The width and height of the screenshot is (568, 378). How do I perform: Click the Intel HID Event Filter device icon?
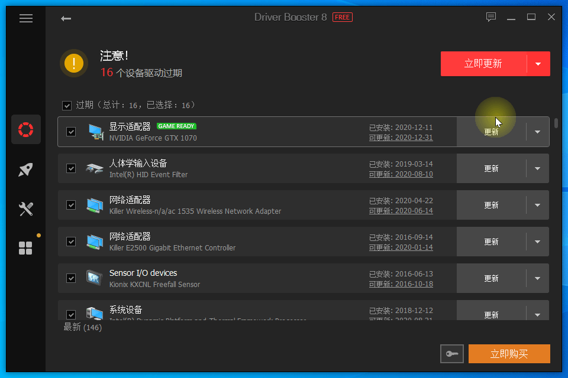(95, 168)
